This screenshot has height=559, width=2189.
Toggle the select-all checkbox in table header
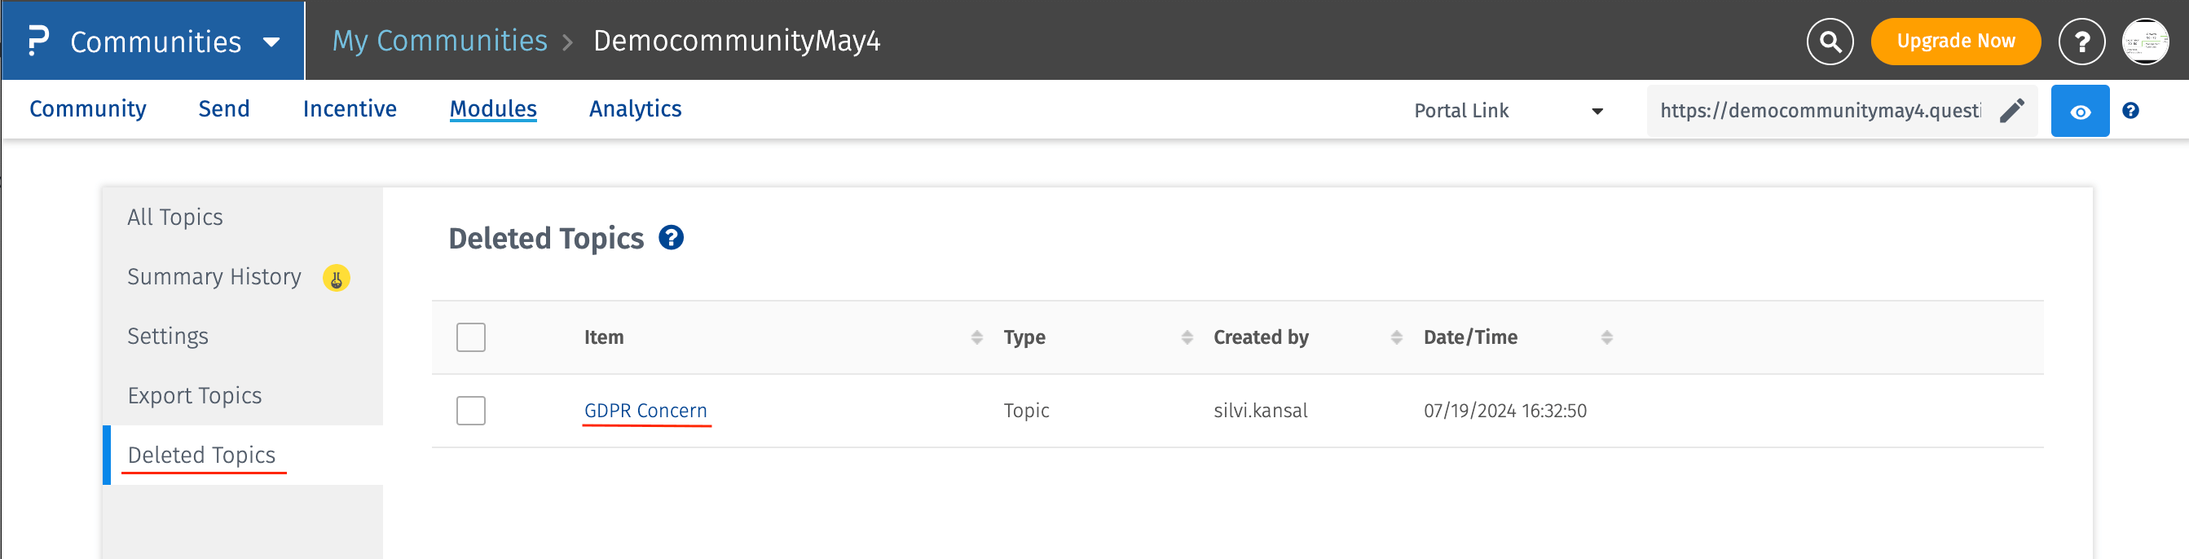click(x=471, y=337)
